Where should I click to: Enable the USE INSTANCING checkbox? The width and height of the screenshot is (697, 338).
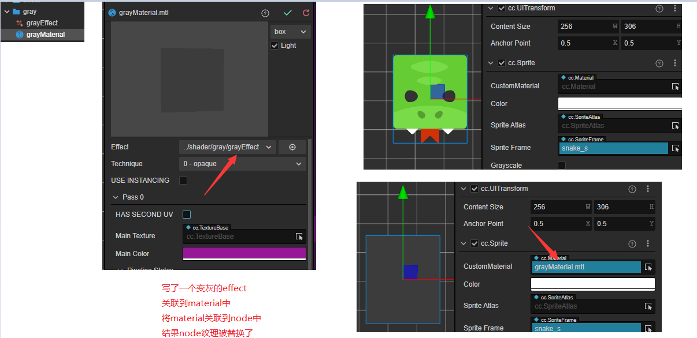183,181
